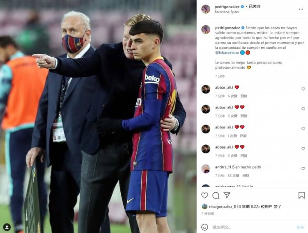Image resolution: width=308 pixels, height=233 pixels.
Task: Click the tagged people icon on the photo
Action: click(7, 227)
